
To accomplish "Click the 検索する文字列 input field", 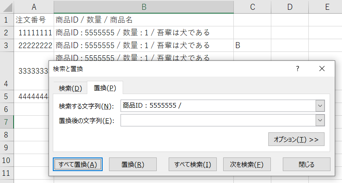I will 218,106.
